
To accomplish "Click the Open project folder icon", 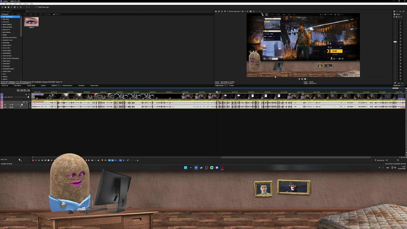I will point(5,7).
